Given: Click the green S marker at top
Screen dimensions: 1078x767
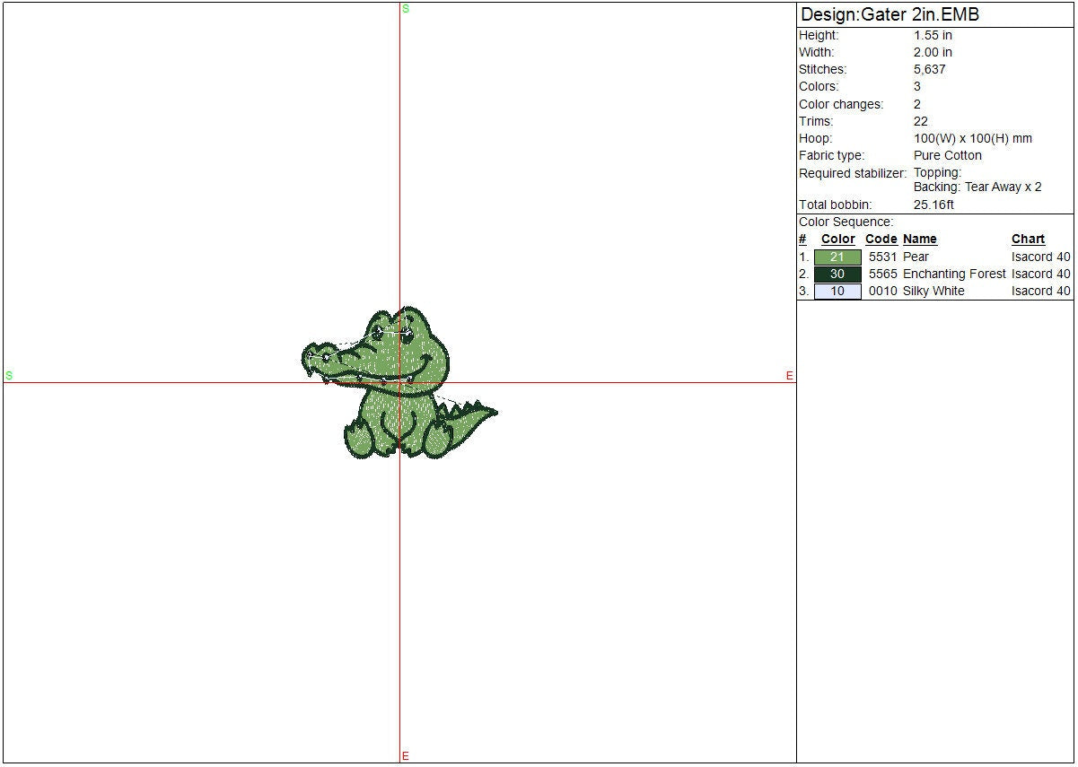Looking at the screenshot, I should tap(406, 9).
